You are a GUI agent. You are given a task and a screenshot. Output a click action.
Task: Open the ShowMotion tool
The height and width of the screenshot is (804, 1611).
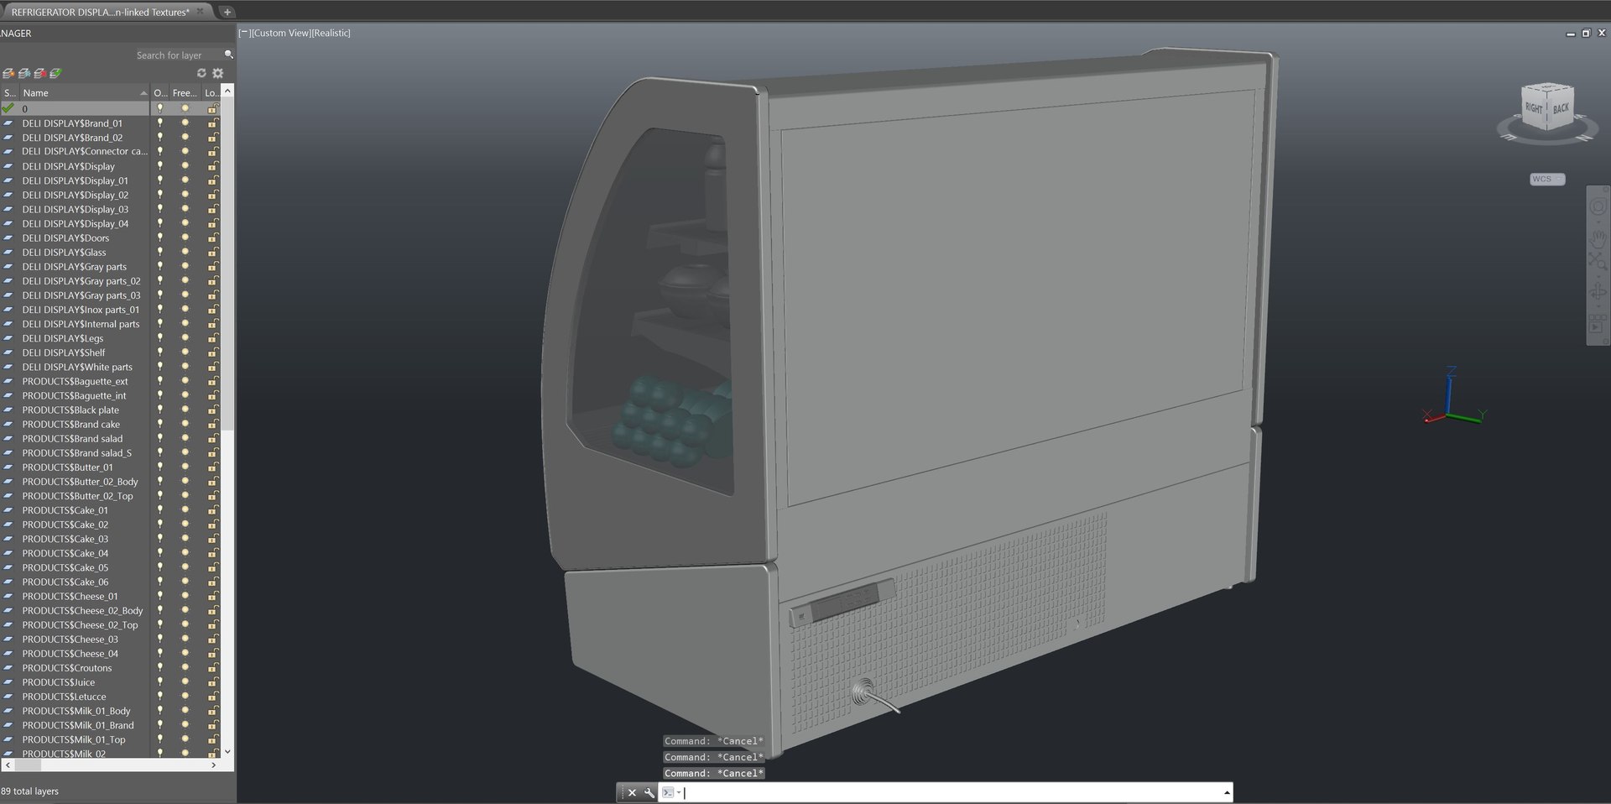pyautogui.click(x=1597, y=326)
